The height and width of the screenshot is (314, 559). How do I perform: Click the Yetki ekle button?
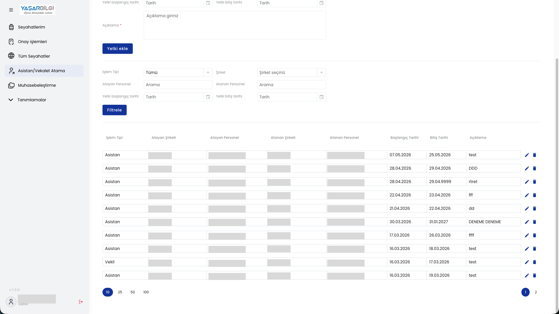point(117,49)
